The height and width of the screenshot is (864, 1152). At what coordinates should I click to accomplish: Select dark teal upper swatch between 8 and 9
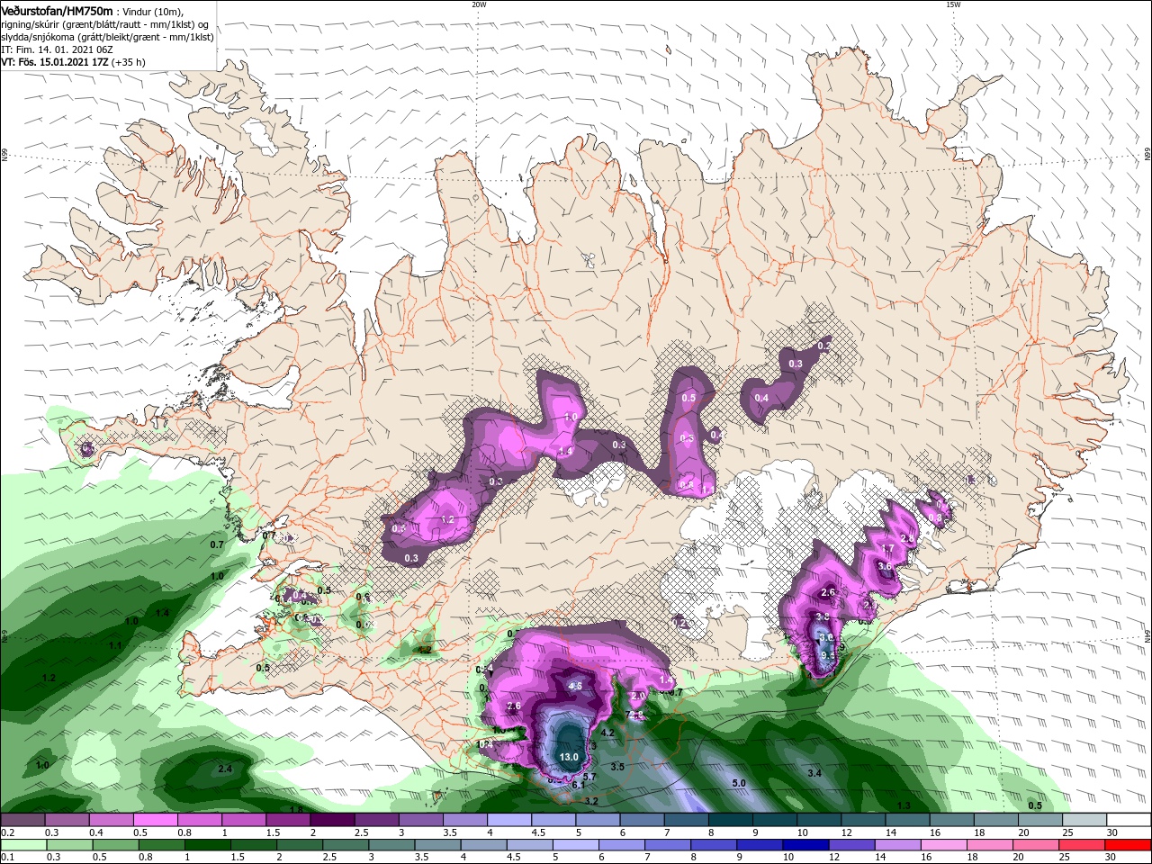click(730, 820)
